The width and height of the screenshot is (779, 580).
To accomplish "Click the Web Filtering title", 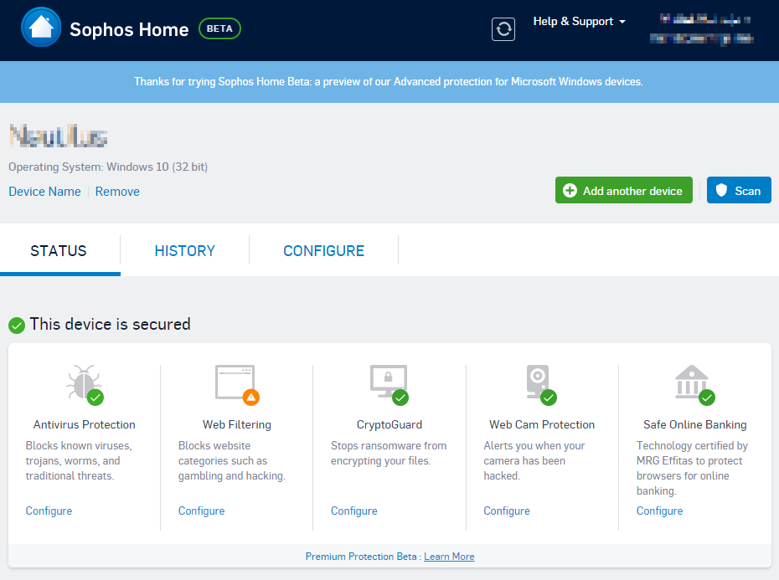I will 237,424.
